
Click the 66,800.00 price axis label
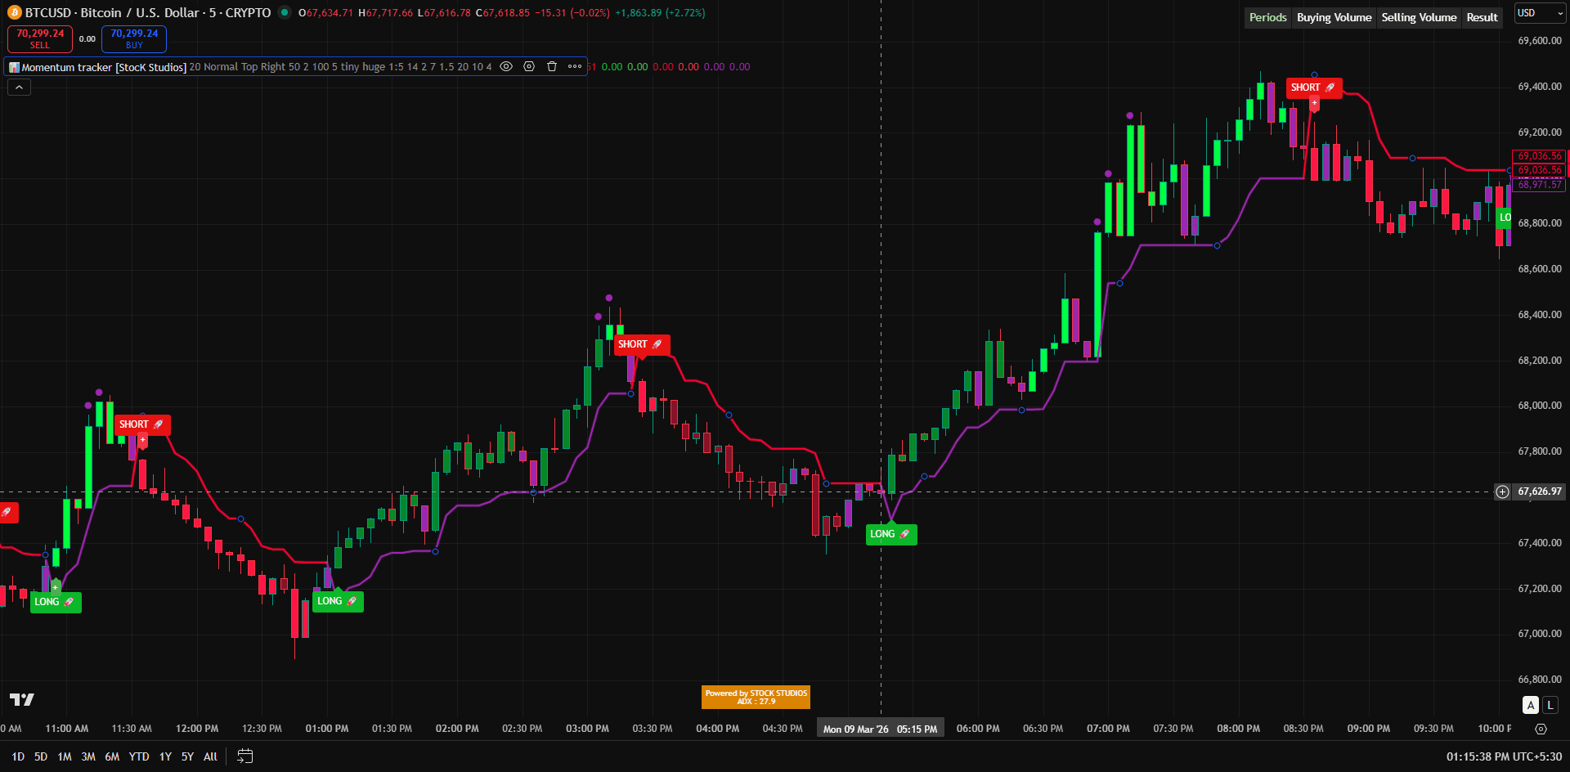pos(1540,679)
